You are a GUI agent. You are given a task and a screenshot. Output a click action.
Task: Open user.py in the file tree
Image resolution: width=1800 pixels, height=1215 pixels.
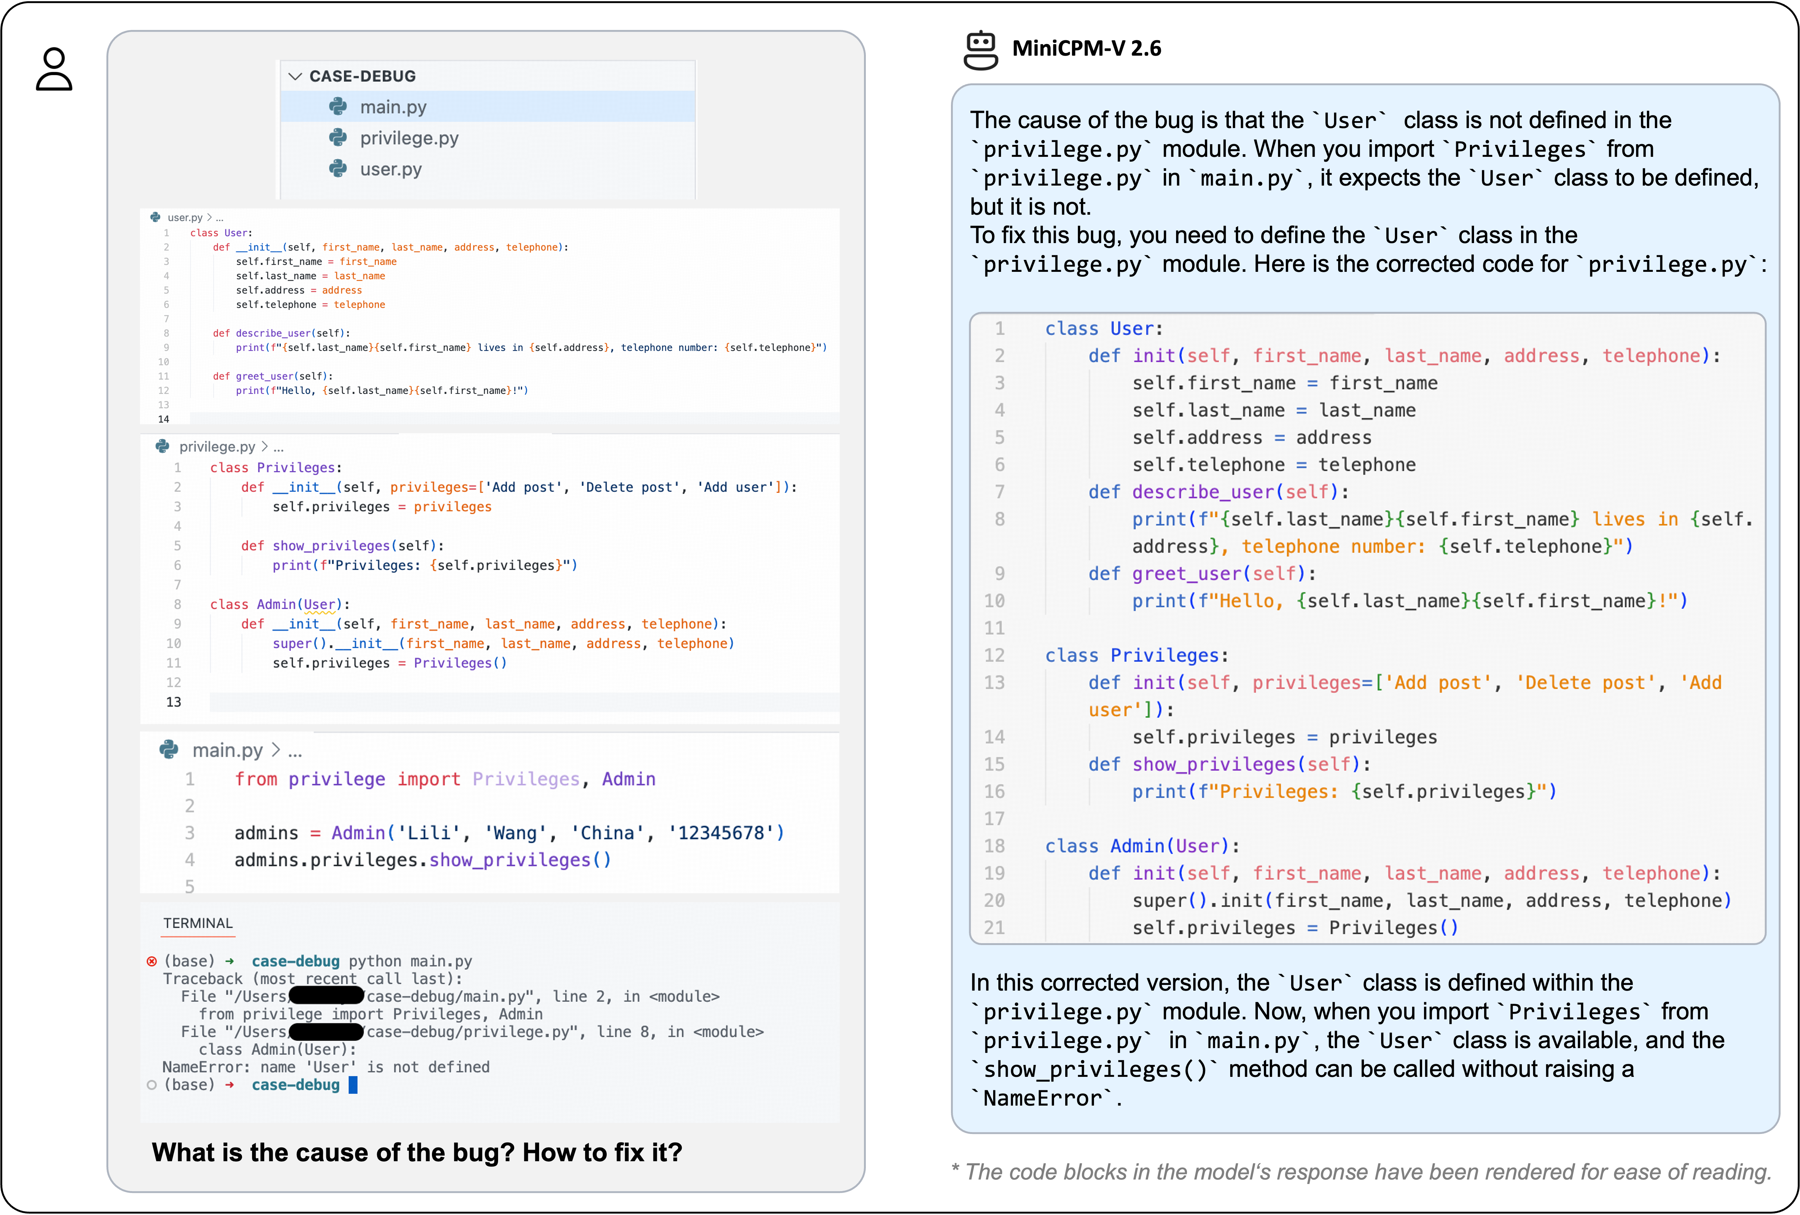(x=391, y=169)
